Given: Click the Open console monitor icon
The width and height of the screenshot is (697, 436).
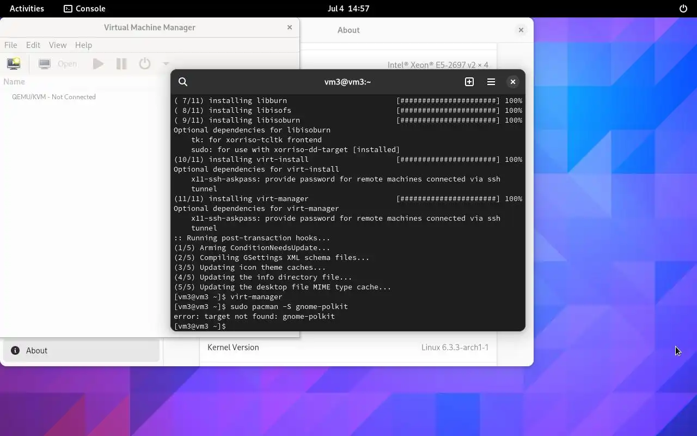Looking at the screenshot, I should [x=45, y=64].
